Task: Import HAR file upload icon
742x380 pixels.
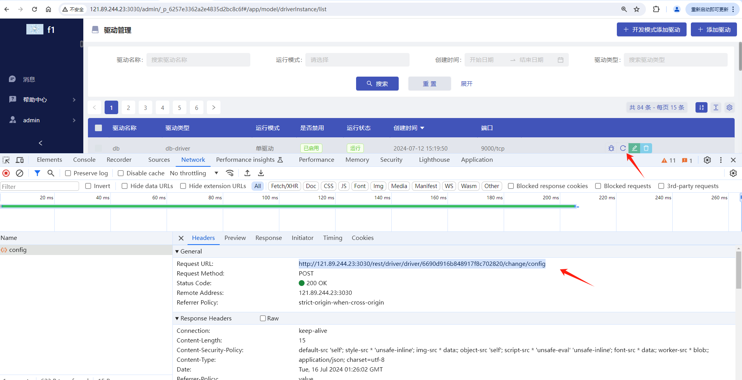Action: click(x=247, y=173)
